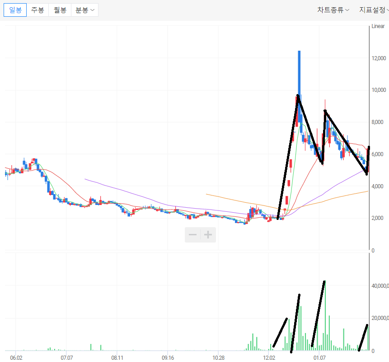This screenshot has width=389, height=362.
Task: Click the 01.07 date label
Action: click(x=319, y=358)
